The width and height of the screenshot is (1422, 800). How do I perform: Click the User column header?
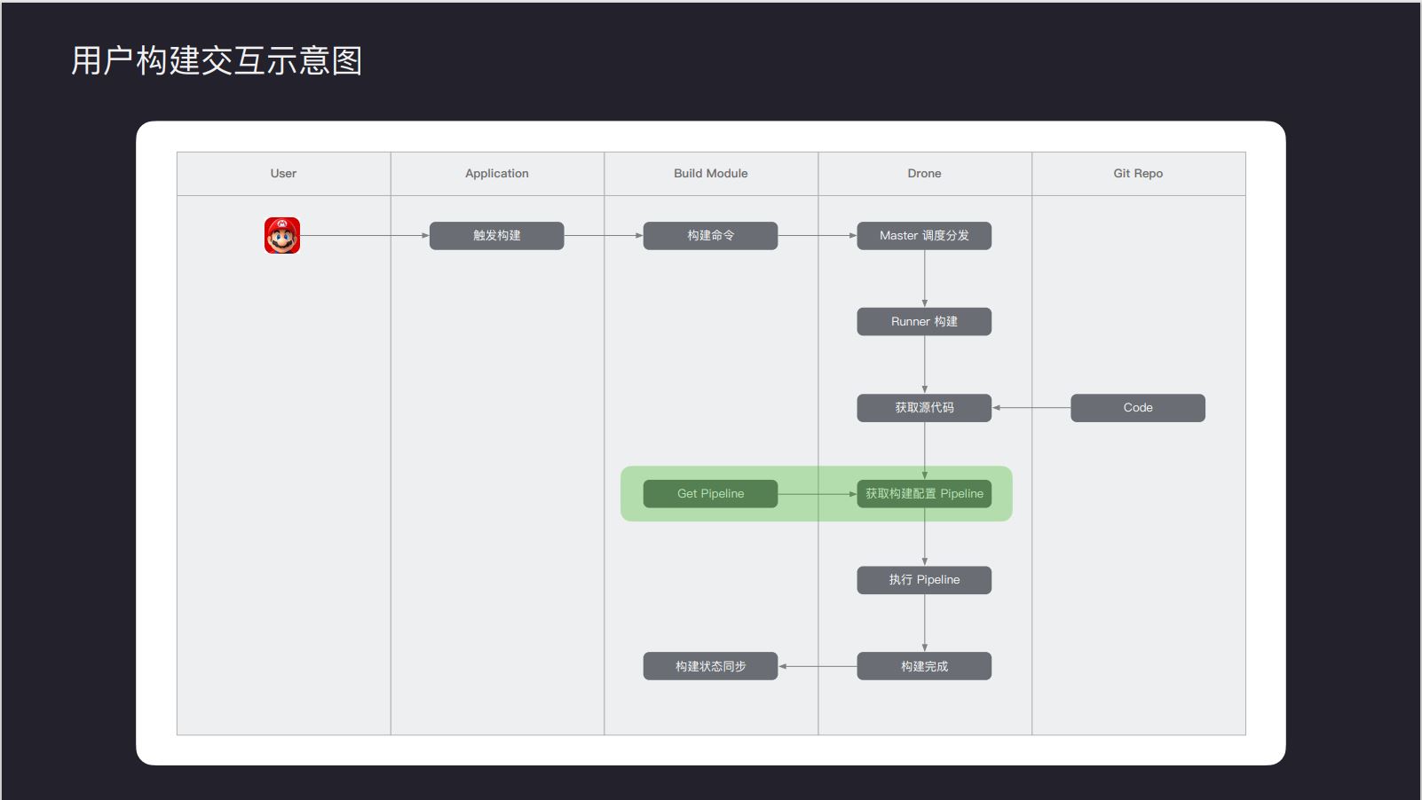click(x=283, y=174)
